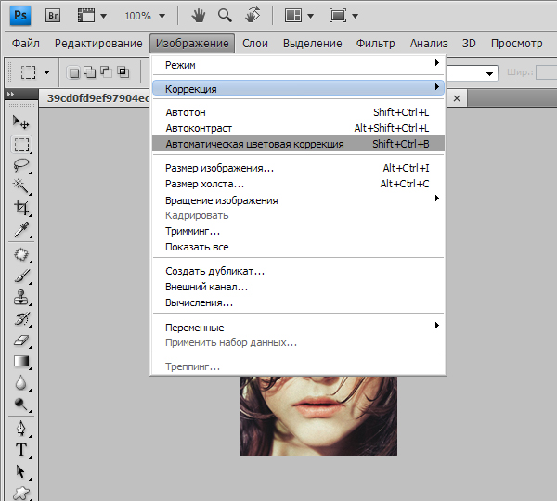Expand the Переменные submenu
Screen dimensions: 557x501
click(x=298, y=328)
